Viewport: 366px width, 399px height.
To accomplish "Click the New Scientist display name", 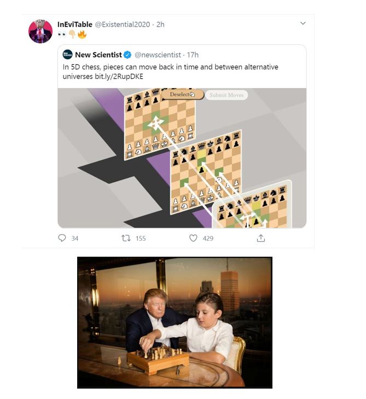I will 98,55.
